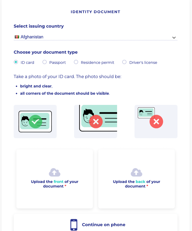Click the tiny ID card thumbnail with red X
192x231 pixels.
click(x=146, y=113)
